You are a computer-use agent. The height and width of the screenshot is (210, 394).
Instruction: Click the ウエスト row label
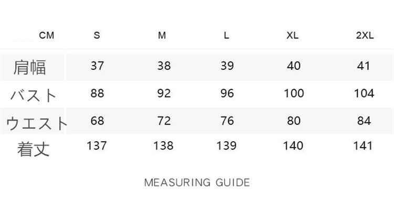point(37,123)
